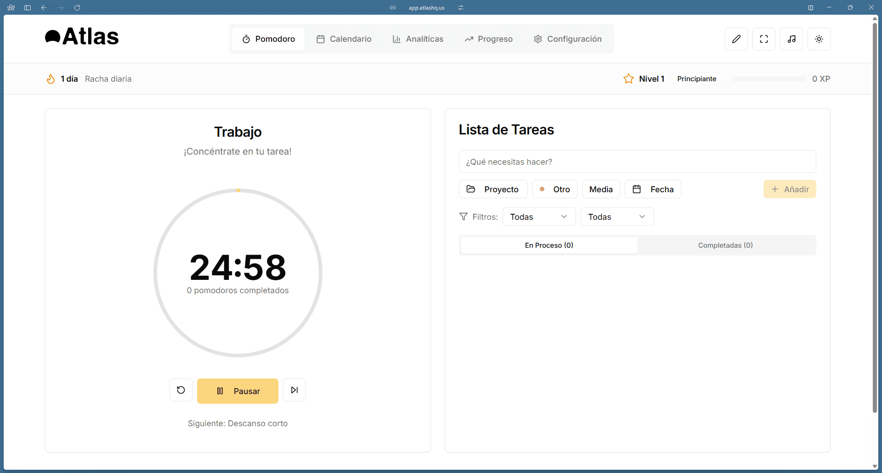The width and height of the screenshot is (882, 473).
Task: Click the XP progress bar near Nivel 1
Action: coord(768,78)
